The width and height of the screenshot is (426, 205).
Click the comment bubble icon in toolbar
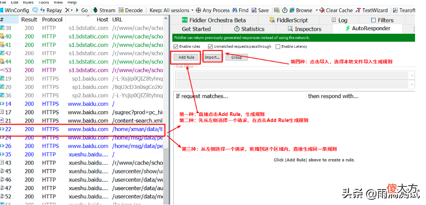[x=35, y=11]
